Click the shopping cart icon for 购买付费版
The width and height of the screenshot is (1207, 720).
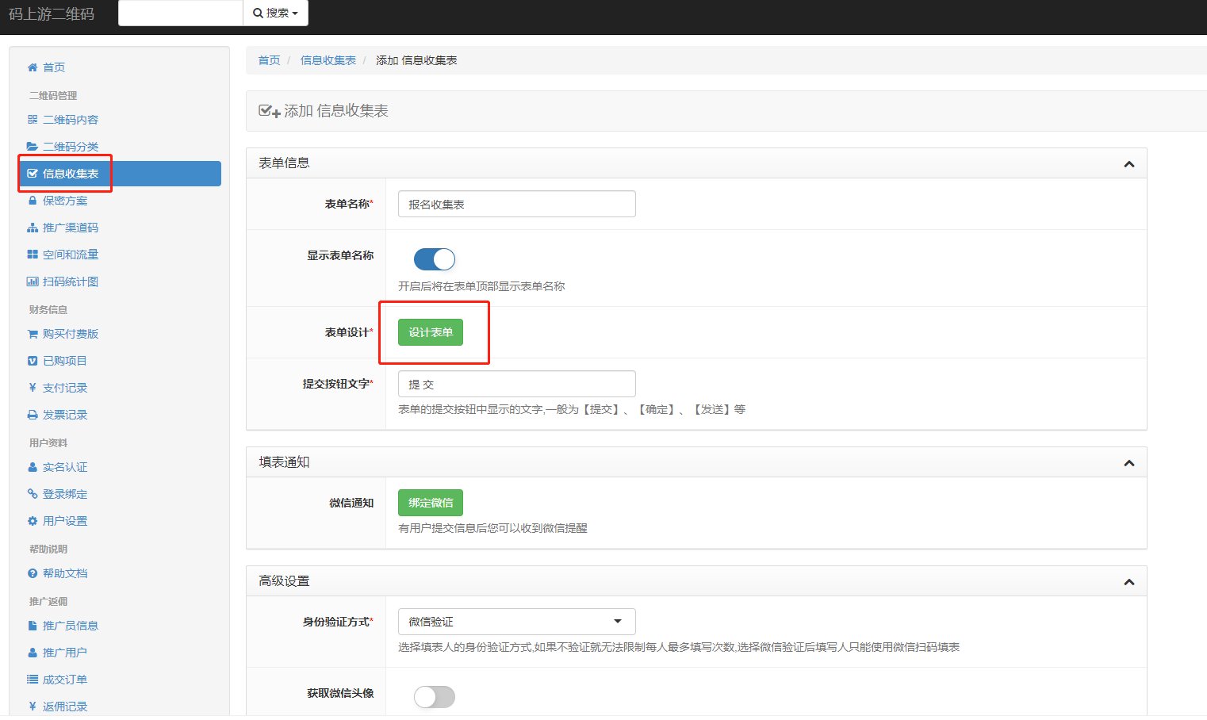pyautogui.click(x=32, y=334)
